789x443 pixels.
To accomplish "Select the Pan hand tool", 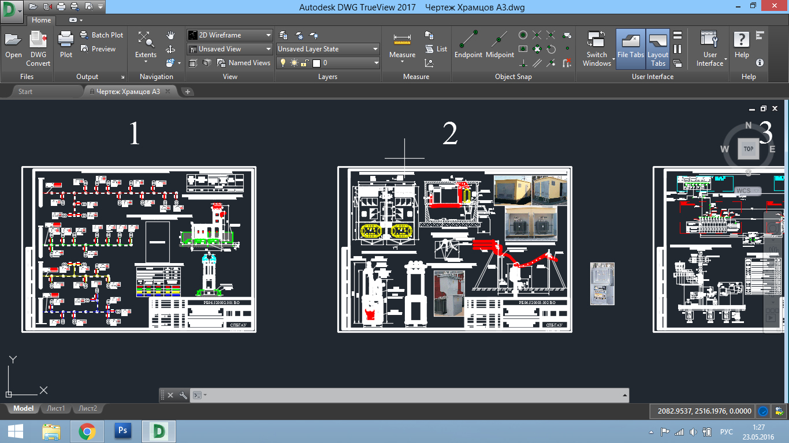I will click(x=170, y=36).
